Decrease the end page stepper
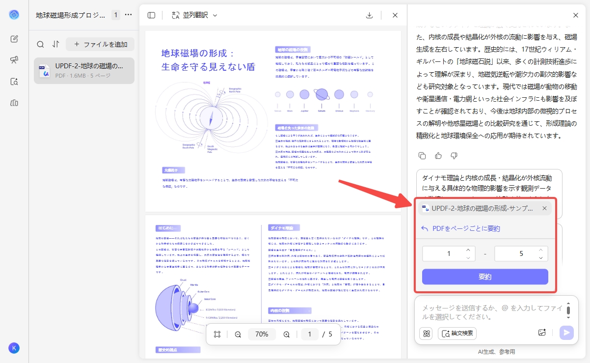 [x=540, y=258]
